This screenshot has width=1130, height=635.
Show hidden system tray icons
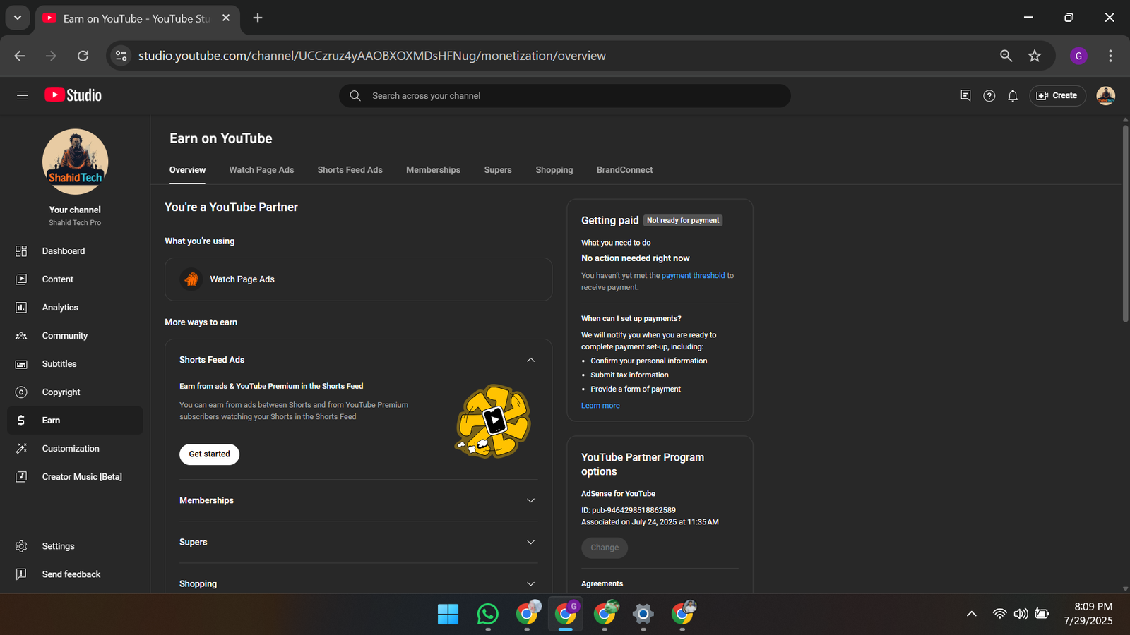[x=972, y=614]
